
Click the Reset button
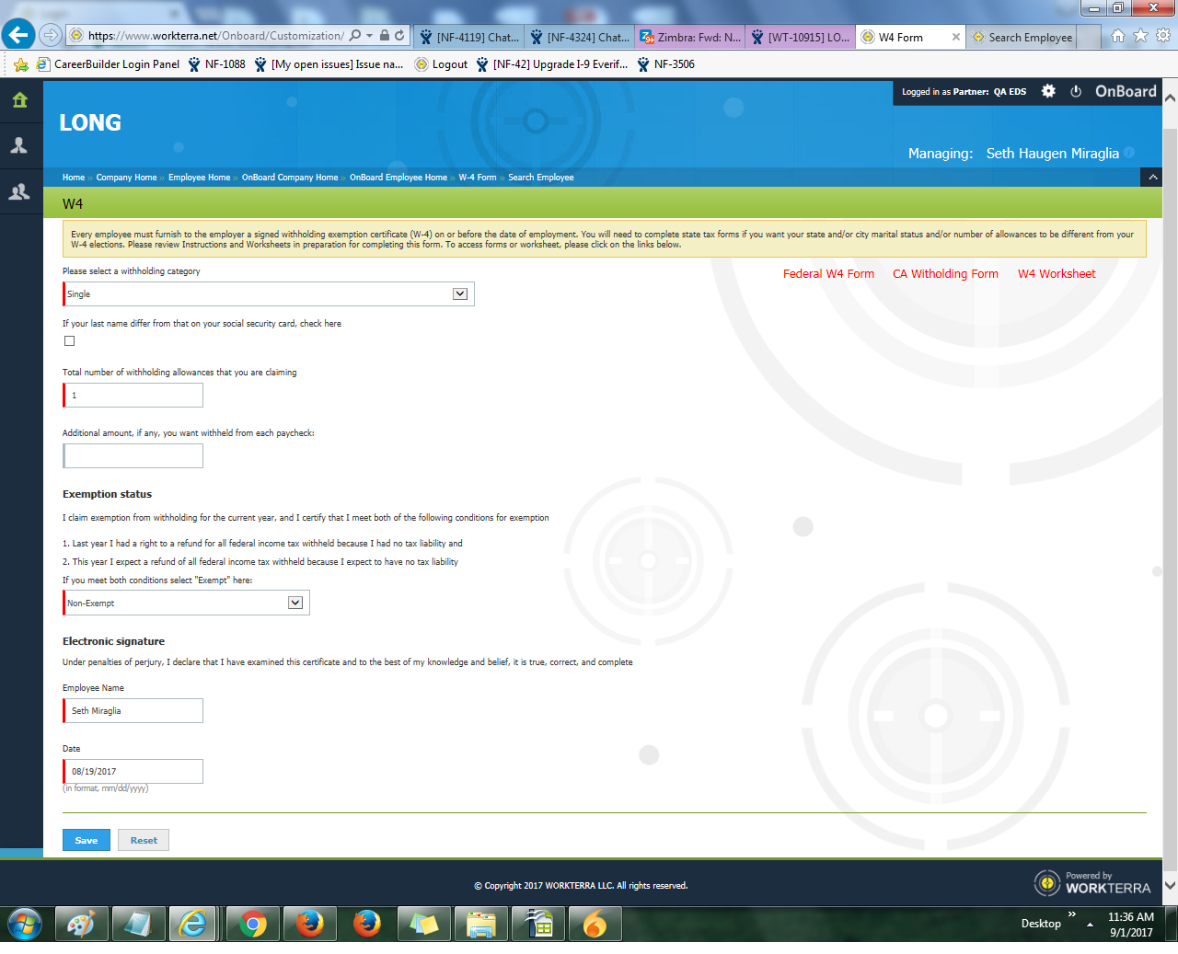(x=144, y=840)
